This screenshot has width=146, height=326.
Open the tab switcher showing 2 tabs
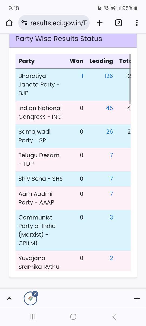coord(118,23)
